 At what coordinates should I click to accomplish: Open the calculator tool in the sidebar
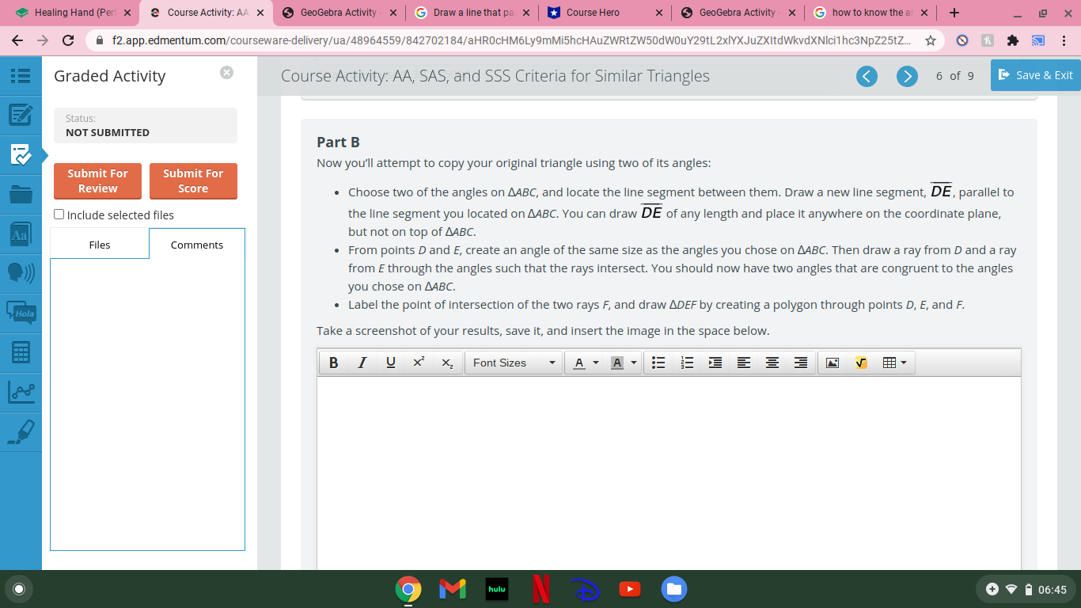pos(21,352)
